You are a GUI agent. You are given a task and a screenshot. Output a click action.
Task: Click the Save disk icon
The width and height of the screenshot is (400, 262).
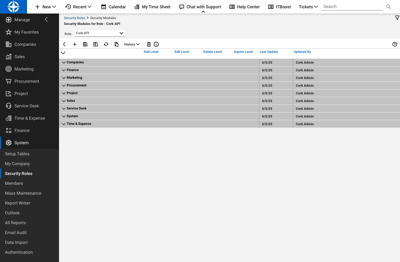pos(85,44)
